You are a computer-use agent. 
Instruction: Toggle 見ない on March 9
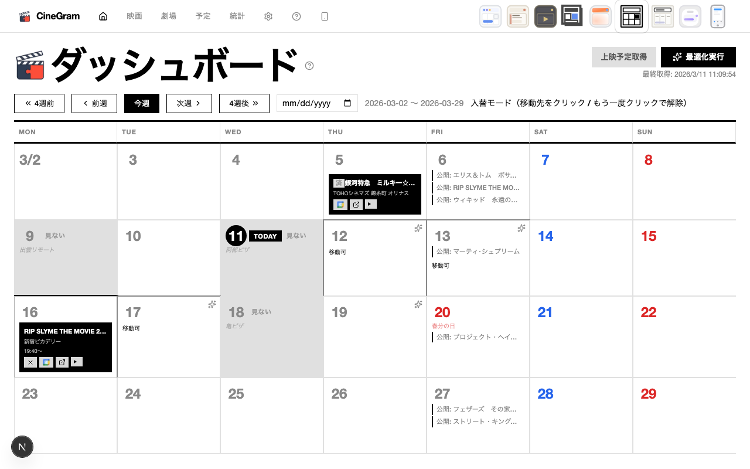click(55, 236)
